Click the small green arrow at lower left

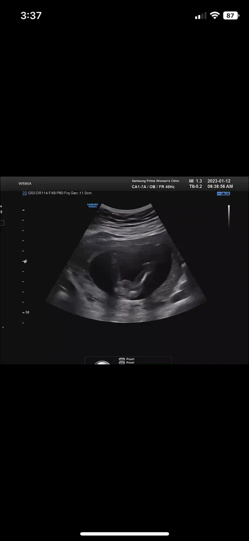pyautogui.click(x=3, y=327)
